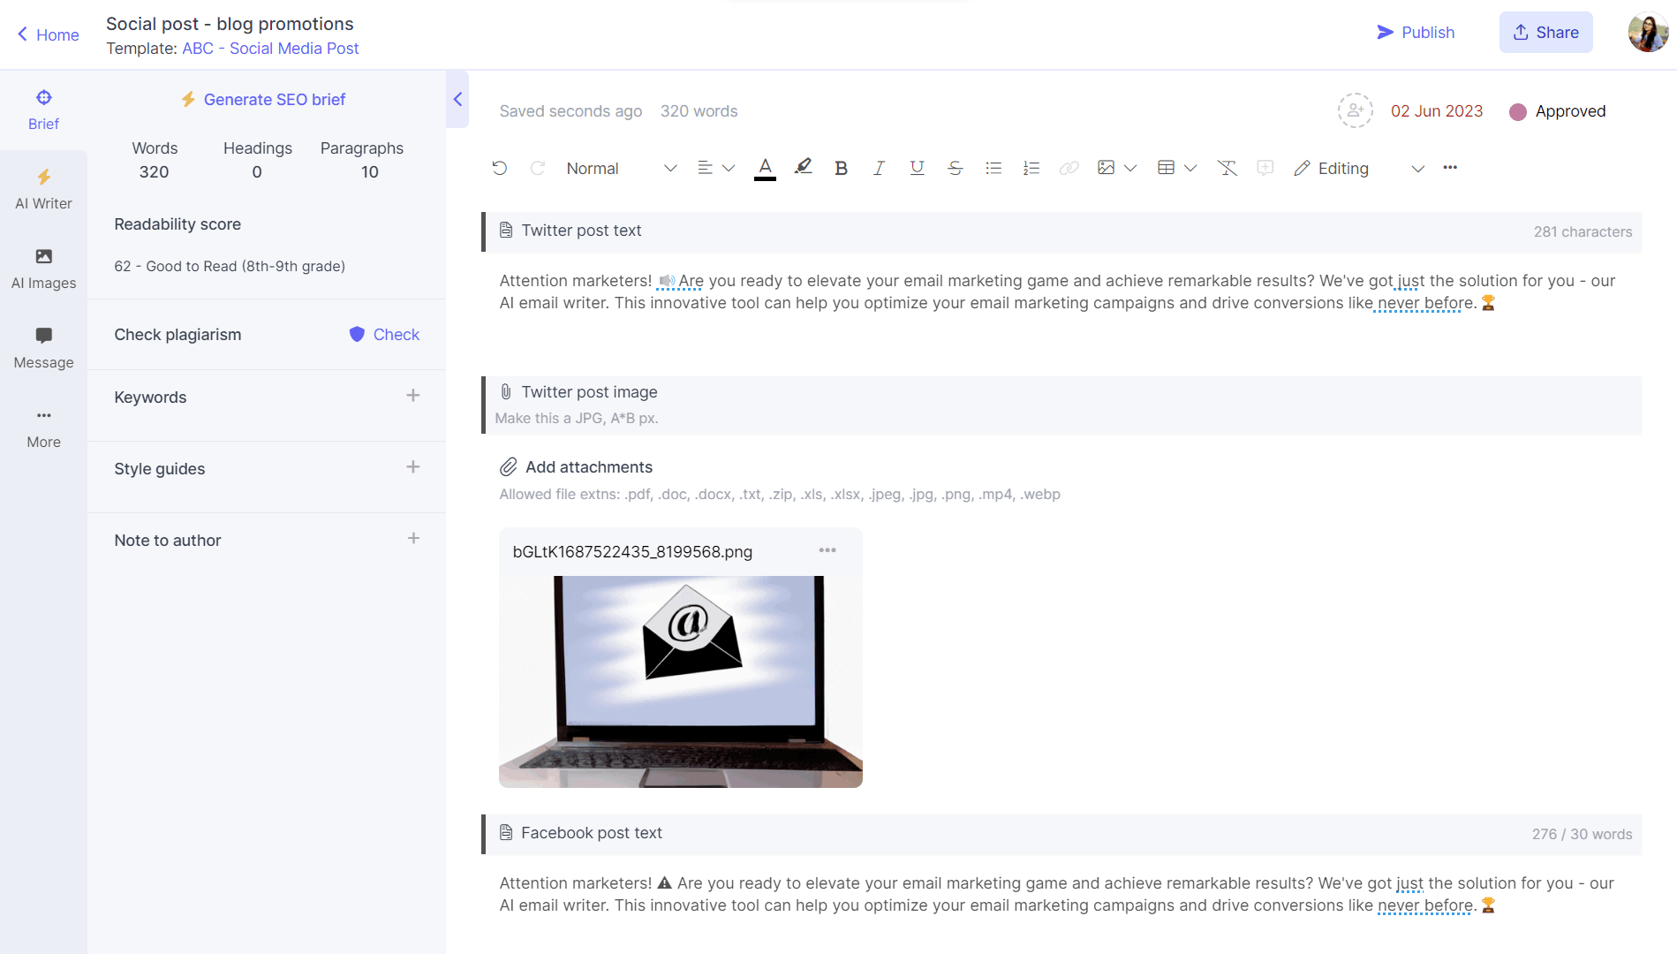Screen dimensions: 1677x954
Task: Click the Publish button
Action: tap(1416, 33)
